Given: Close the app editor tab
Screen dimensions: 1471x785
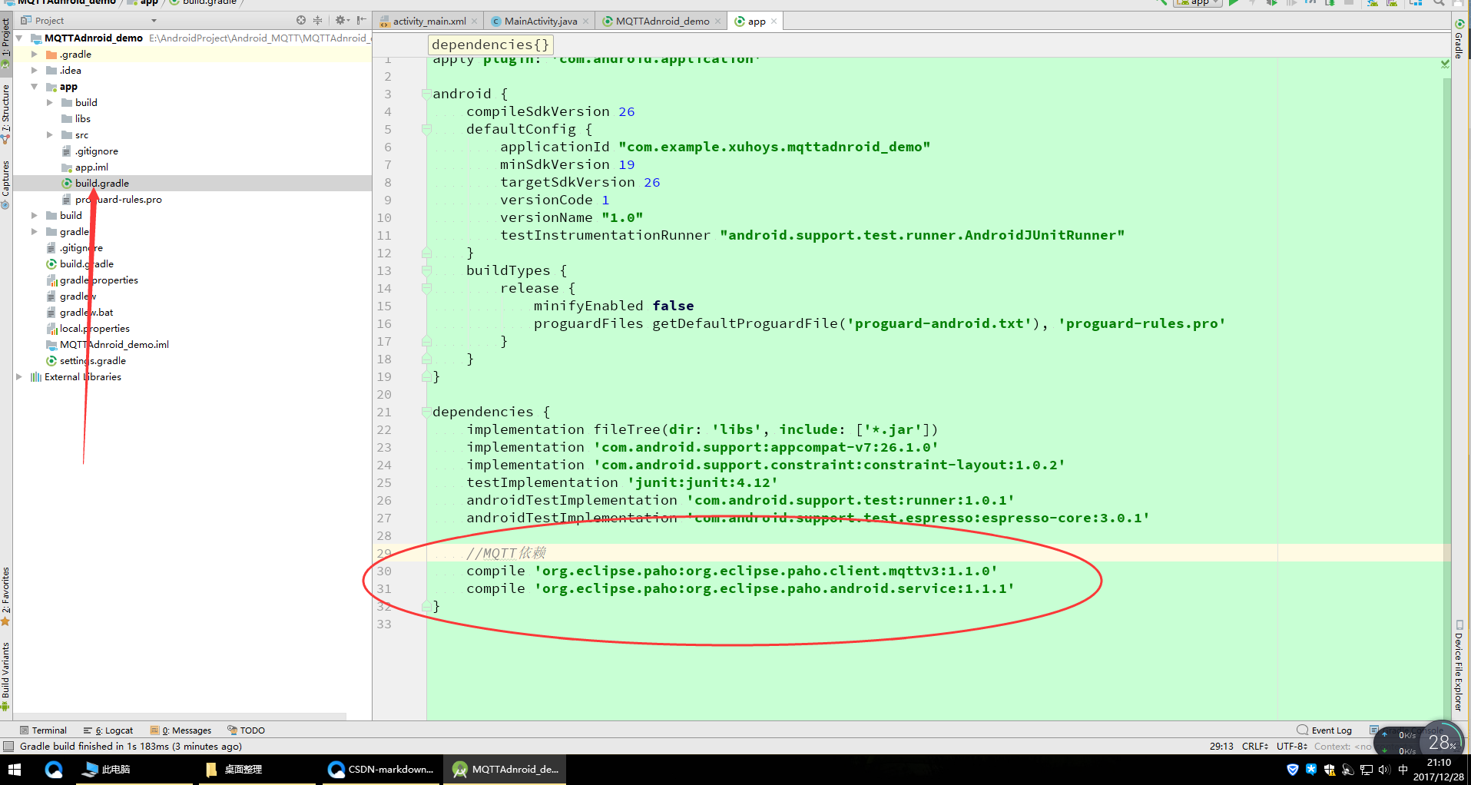Looking at the screenshot, I should point(774,22).
